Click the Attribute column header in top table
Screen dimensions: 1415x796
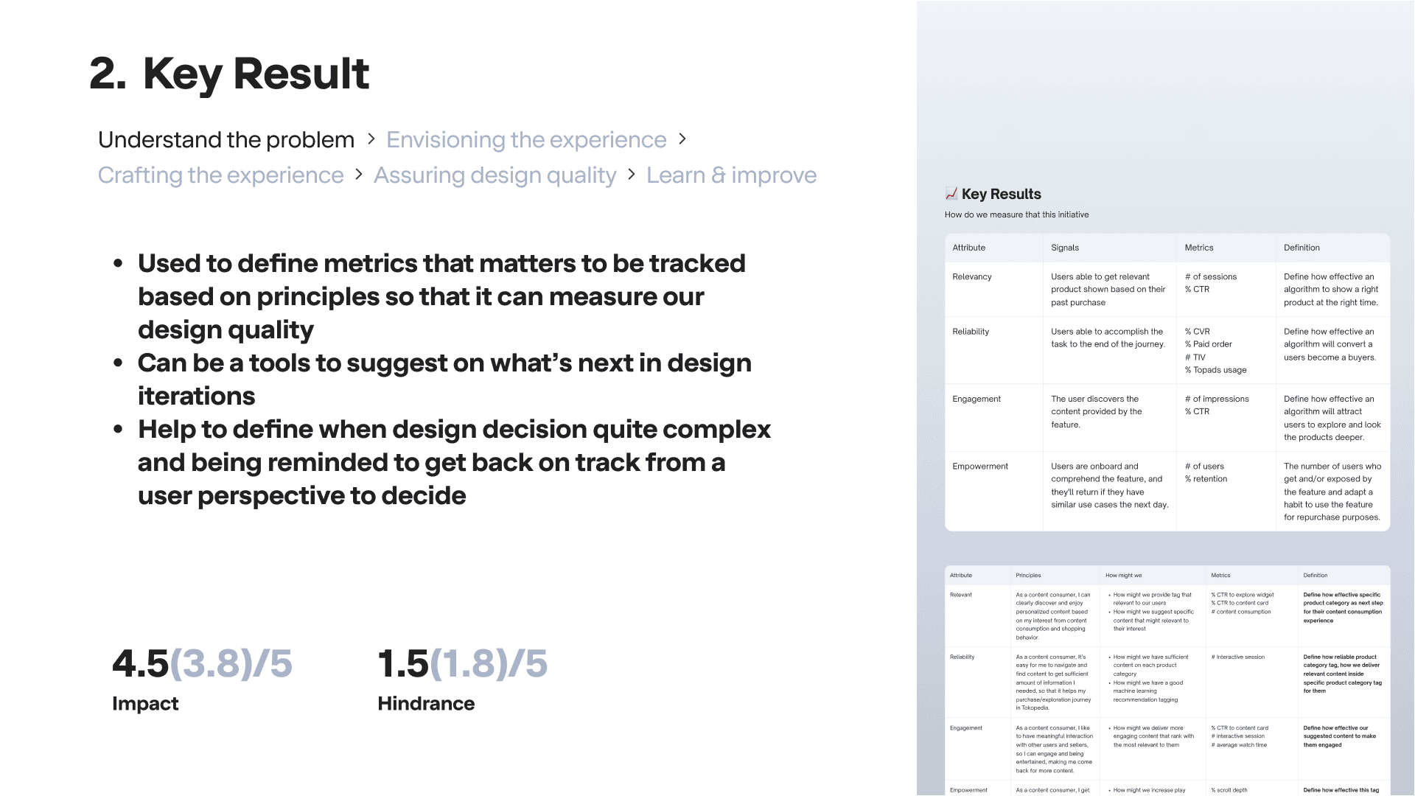click(x=968, y=248)
